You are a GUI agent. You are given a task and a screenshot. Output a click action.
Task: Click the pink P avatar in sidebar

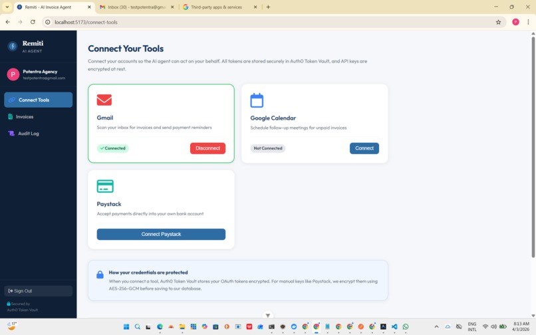pos(13,74)
